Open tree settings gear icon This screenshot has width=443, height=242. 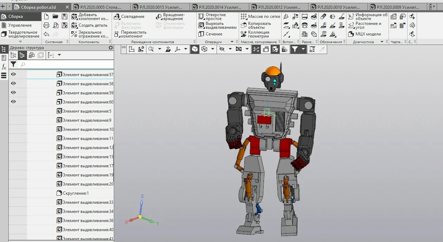click(111, 48)
